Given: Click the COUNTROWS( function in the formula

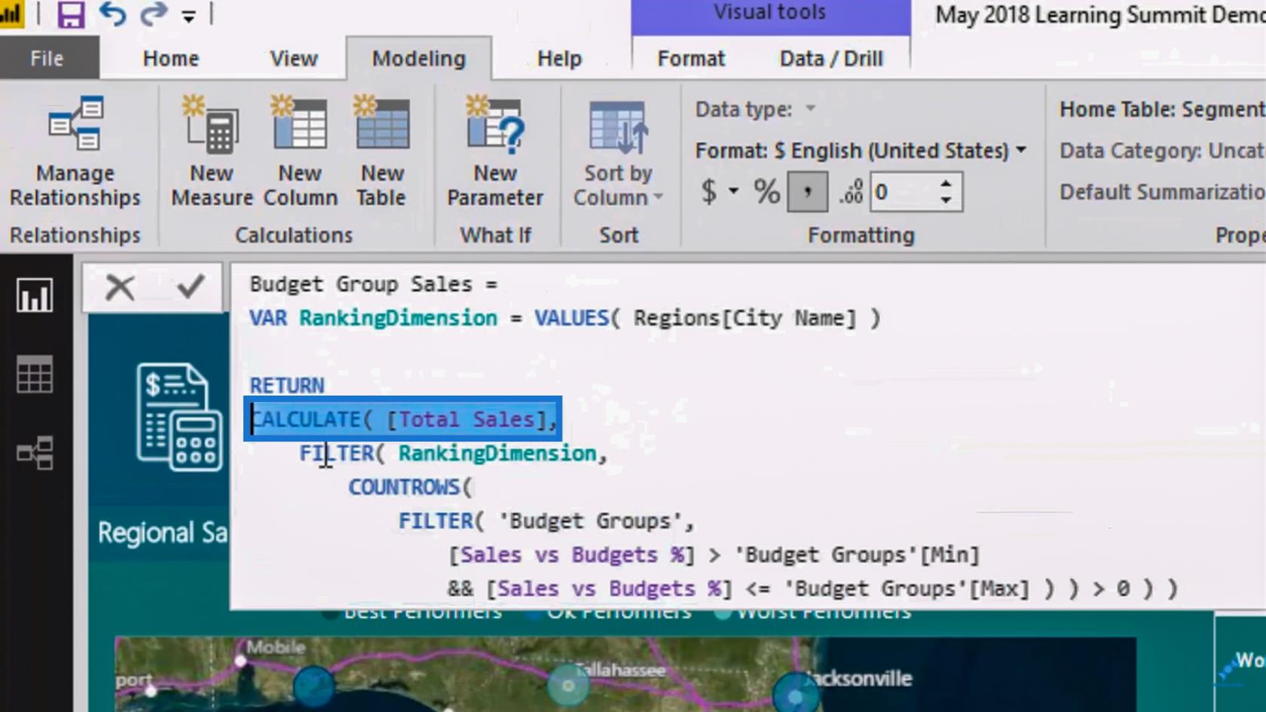Looking at the screenshot, I should coord(410,487).
